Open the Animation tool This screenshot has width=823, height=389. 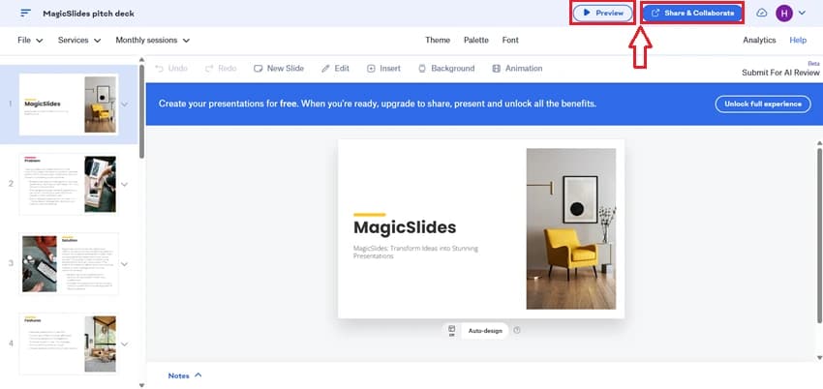[517, 68]
